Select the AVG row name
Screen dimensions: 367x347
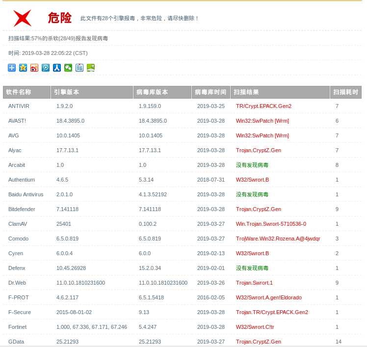14,135
